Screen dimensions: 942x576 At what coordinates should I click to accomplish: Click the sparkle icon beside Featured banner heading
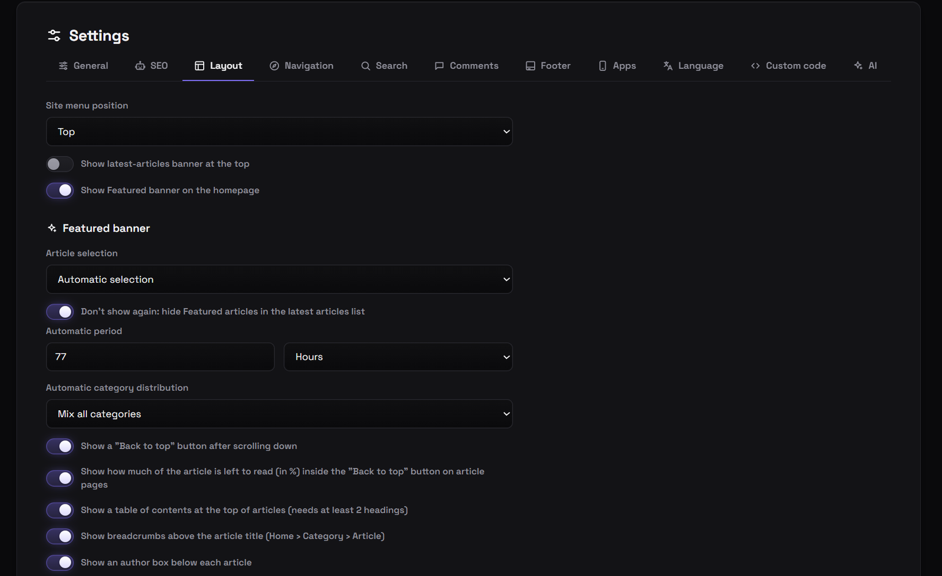click(x=52, y=228)
